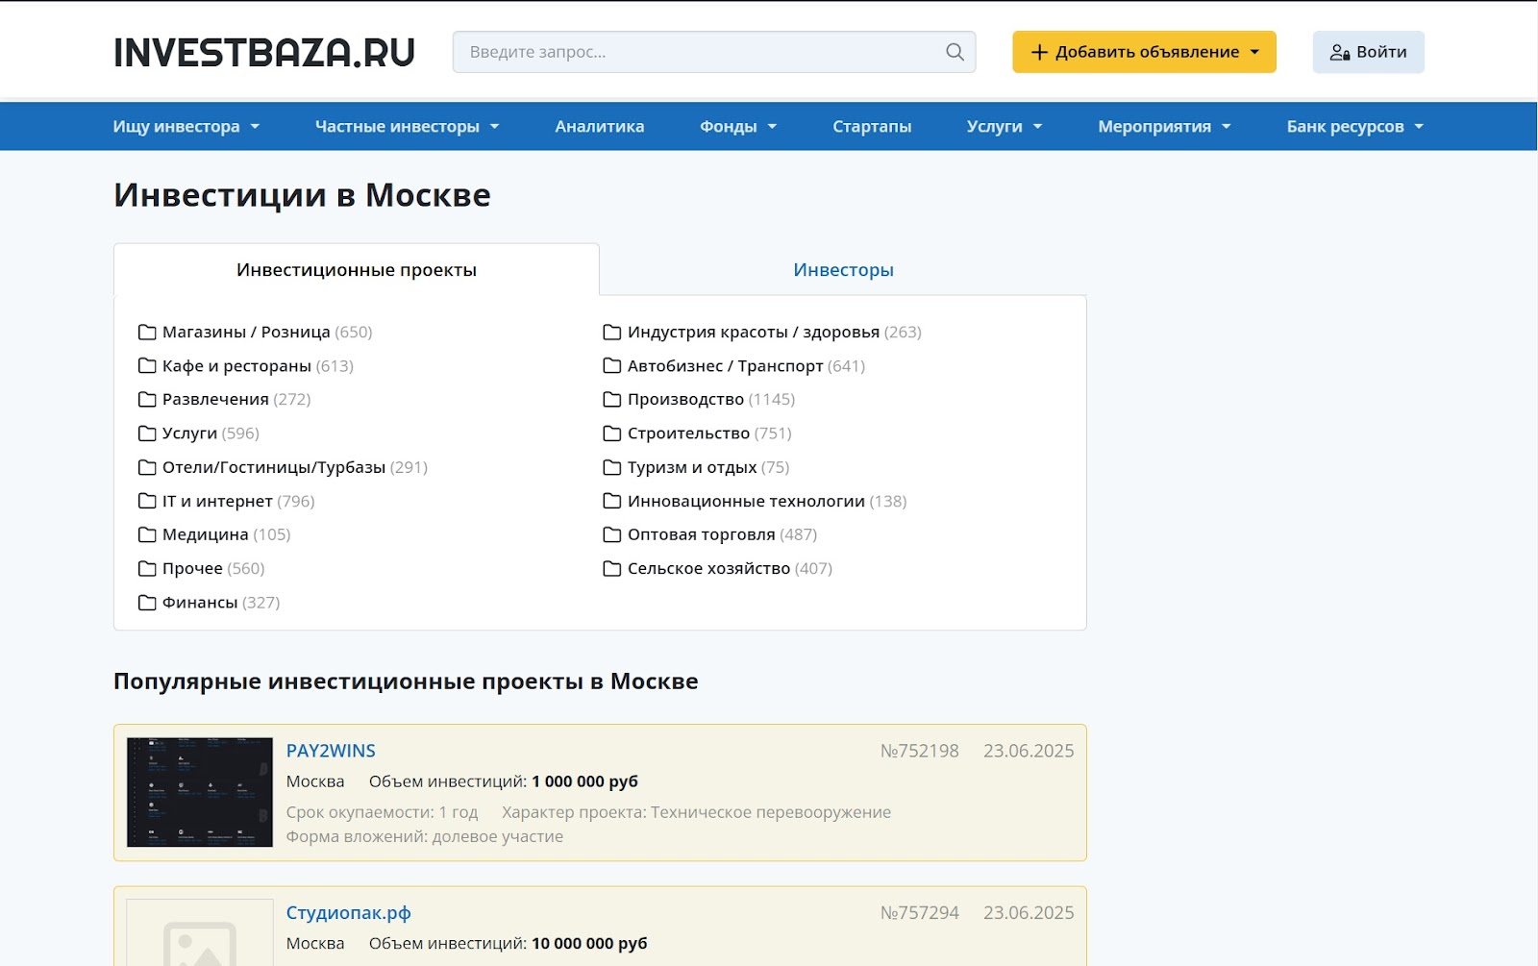Click folder icon next to Финансы
The width and height of the screenshot is (1538, 966).
coord(147,603)
